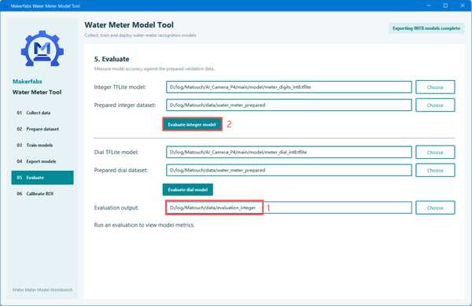The image size is (472, 306).
Task: Open the 02 Prepare dataset step
Action: coord(42,129)
